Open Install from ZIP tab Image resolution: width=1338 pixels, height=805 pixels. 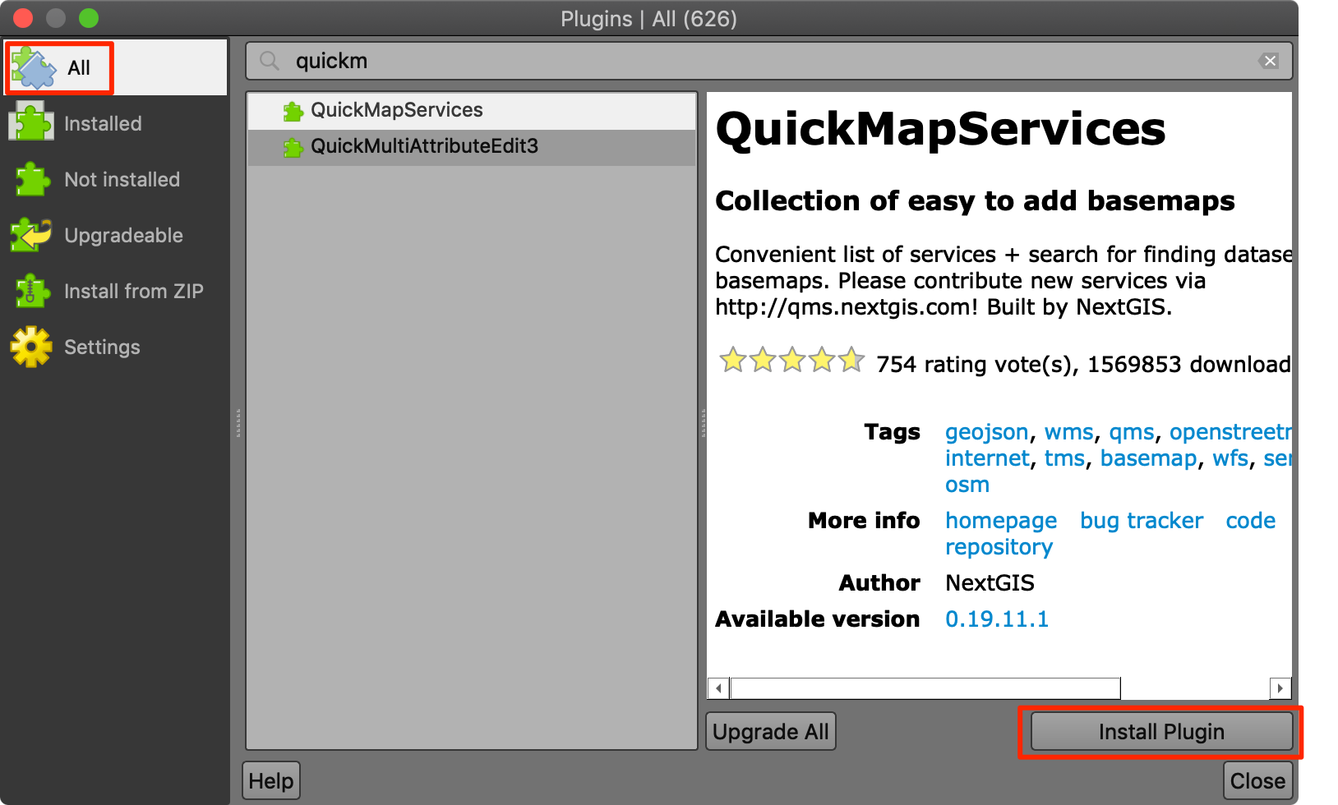click(115, 291)
